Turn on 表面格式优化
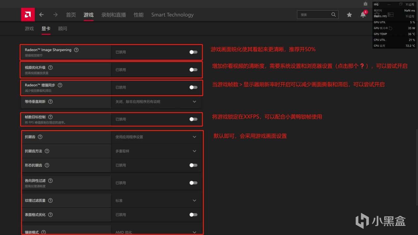418x235 pixels. click(x=193, y=215)
